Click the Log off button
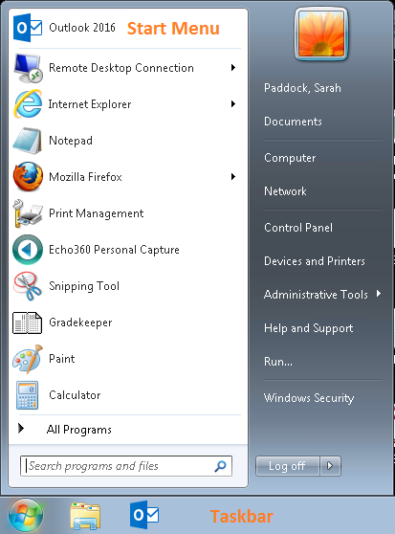 pyautogui.click(x=288, y=465)
